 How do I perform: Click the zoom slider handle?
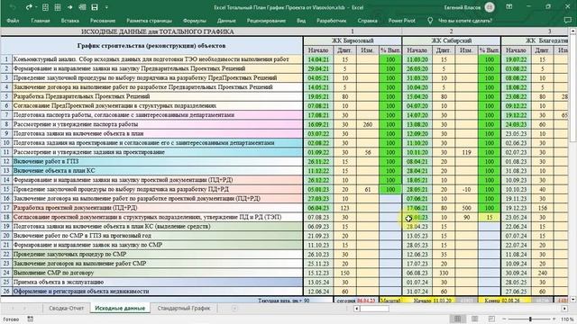point(530,319)
